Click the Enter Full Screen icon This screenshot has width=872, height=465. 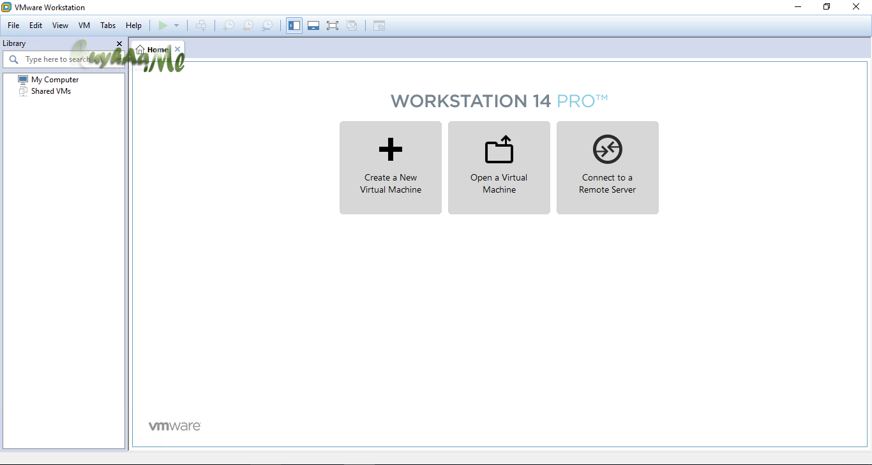coord(333,26)
